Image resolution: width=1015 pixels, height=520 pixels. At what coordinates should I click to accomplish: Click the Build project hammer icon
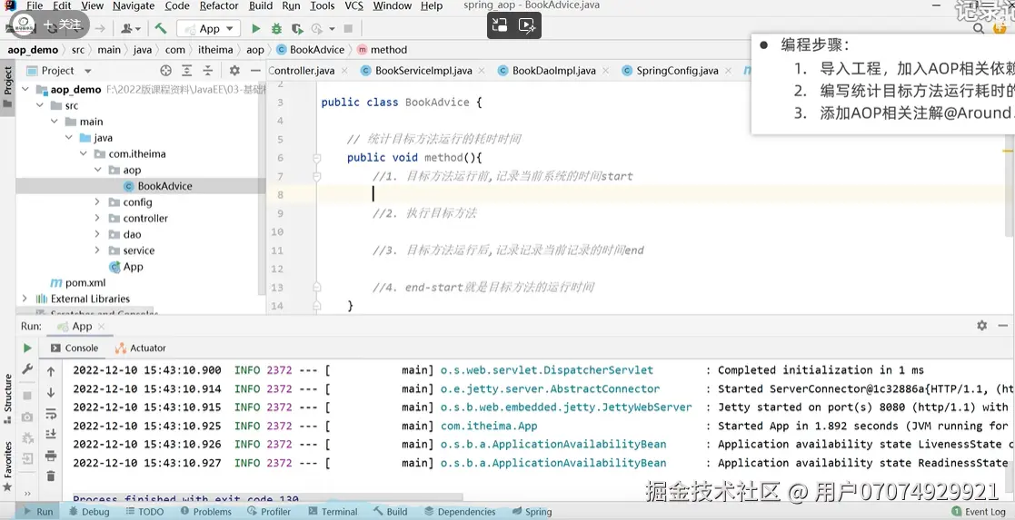pyautogui.click(x=161, y=28)
